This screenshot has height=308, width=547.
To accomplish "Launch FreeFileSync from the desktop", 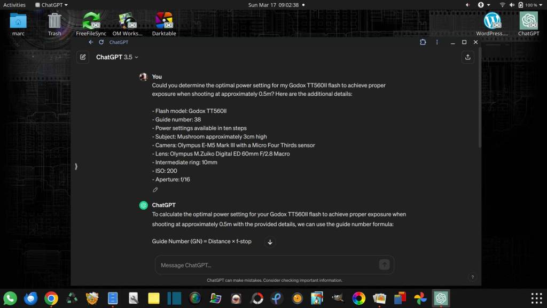I will pos(91,25).
